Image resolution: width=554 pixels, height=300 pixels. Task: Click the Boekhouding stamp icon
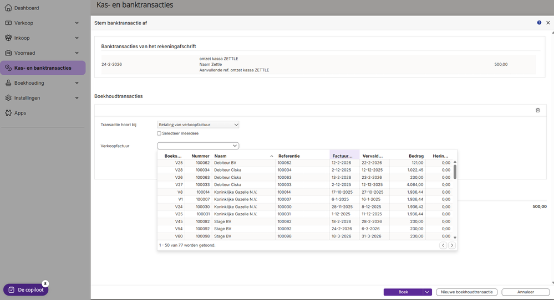(8, 83)
